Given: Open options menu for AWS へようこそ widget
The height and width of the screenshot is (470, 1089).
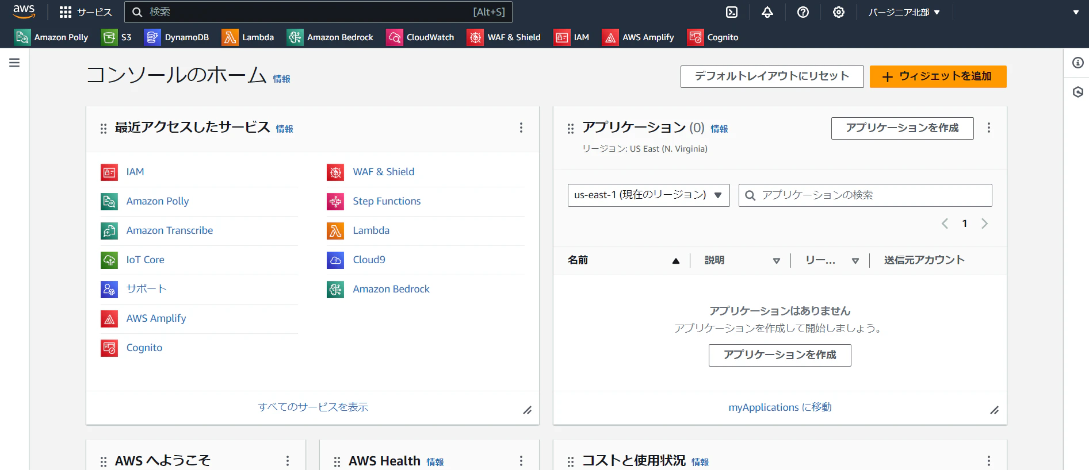Looking at the screenshot, I should click(x=288, y=461).
